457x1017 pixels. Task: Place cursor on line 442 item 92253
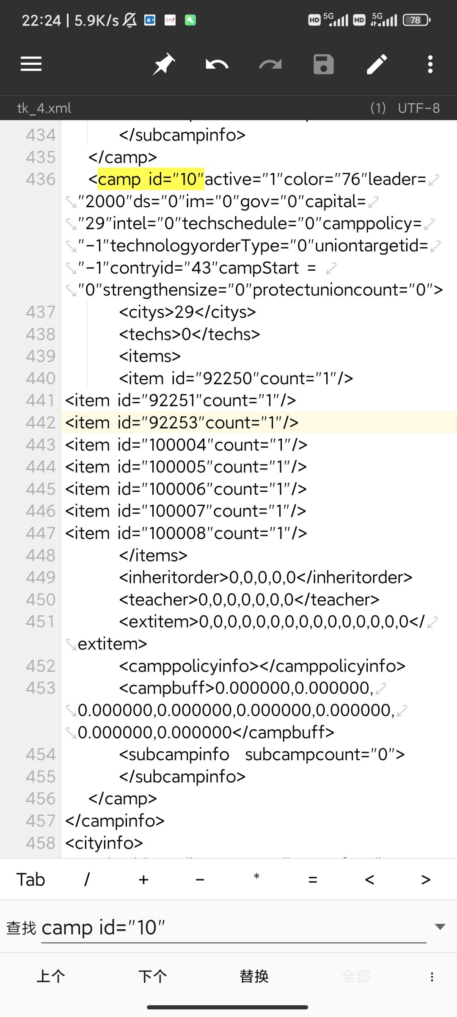(x=182, y=422)
